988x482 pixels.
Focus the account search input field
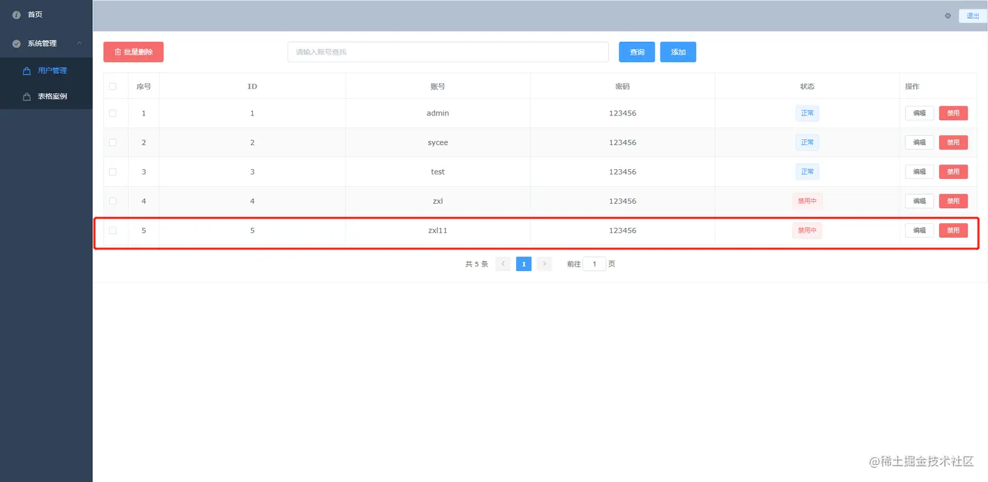tap(448, 52)
